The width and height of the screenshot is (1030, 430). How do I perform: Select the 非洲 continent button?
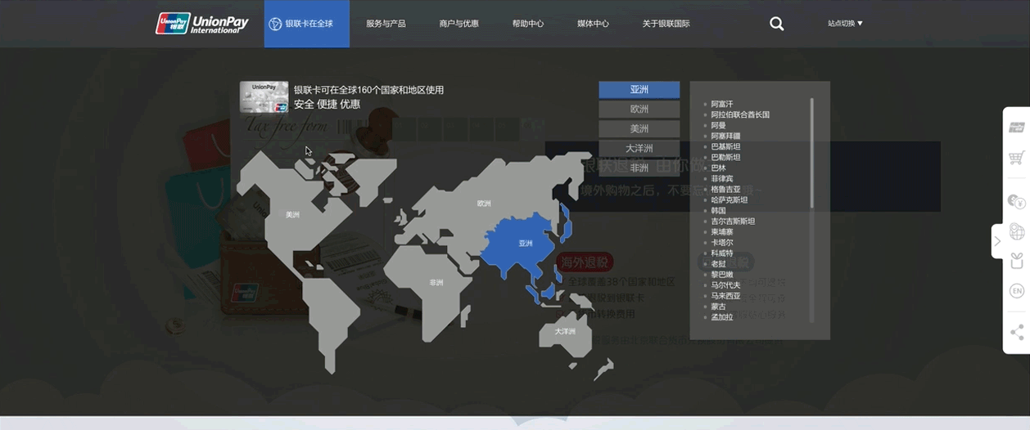click(639, 168)
